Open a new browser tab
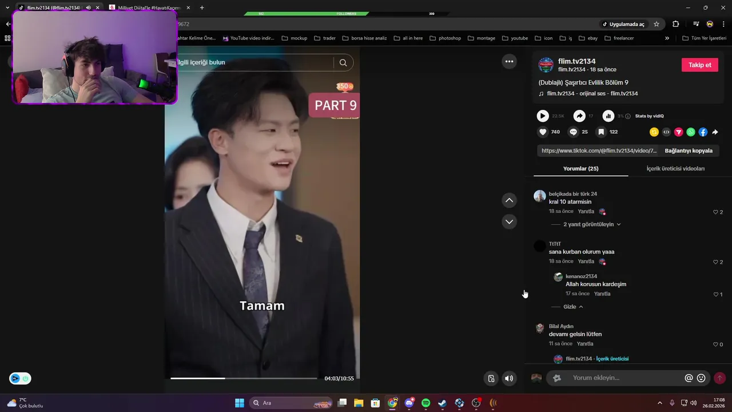Screen dimensions: 732x412 coord(202,7)
